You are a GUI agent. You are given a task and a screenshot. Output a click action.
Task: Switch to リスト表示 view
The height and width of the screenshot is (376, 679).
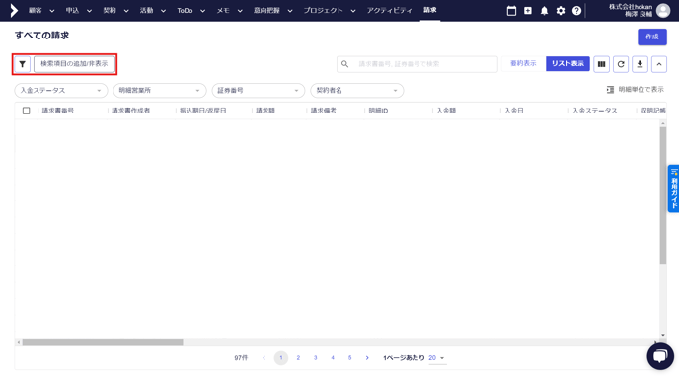coord(567,64)
